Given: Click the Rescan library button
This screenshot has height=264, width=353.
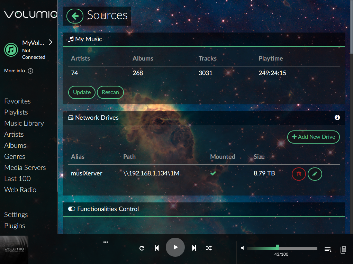Looking at the screenshot, I should [x=110, y=92].
